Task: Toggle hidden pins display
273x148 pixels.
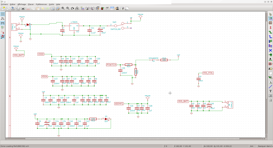Action: [x=3, y=32]
